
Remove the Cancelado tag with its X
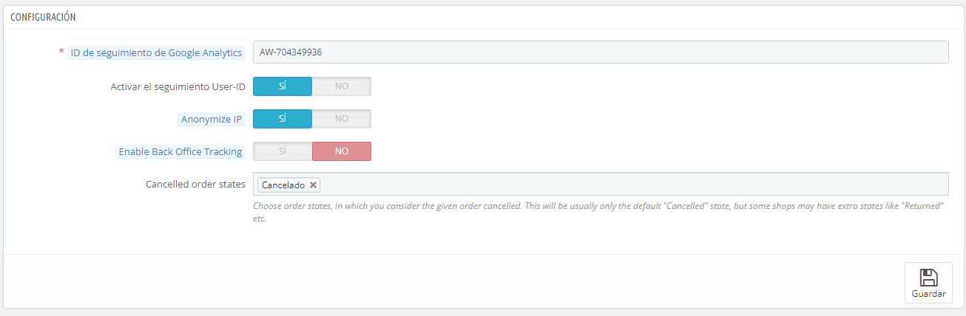tap(313, 185)
